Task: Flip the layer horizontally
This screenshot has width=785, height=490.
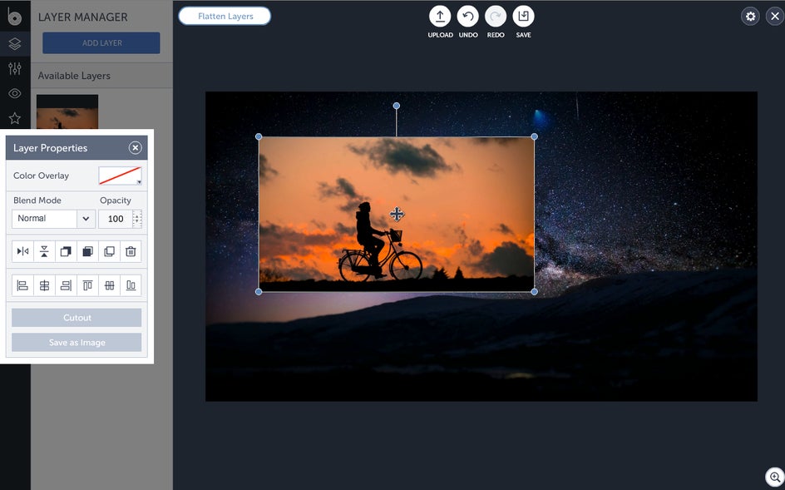Action: [23, 251]
